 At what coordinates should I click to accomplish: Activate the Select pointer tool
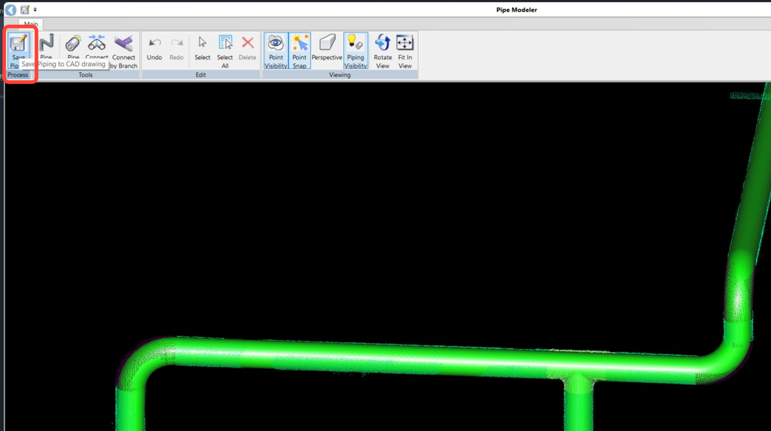click(x=202, y=48)
